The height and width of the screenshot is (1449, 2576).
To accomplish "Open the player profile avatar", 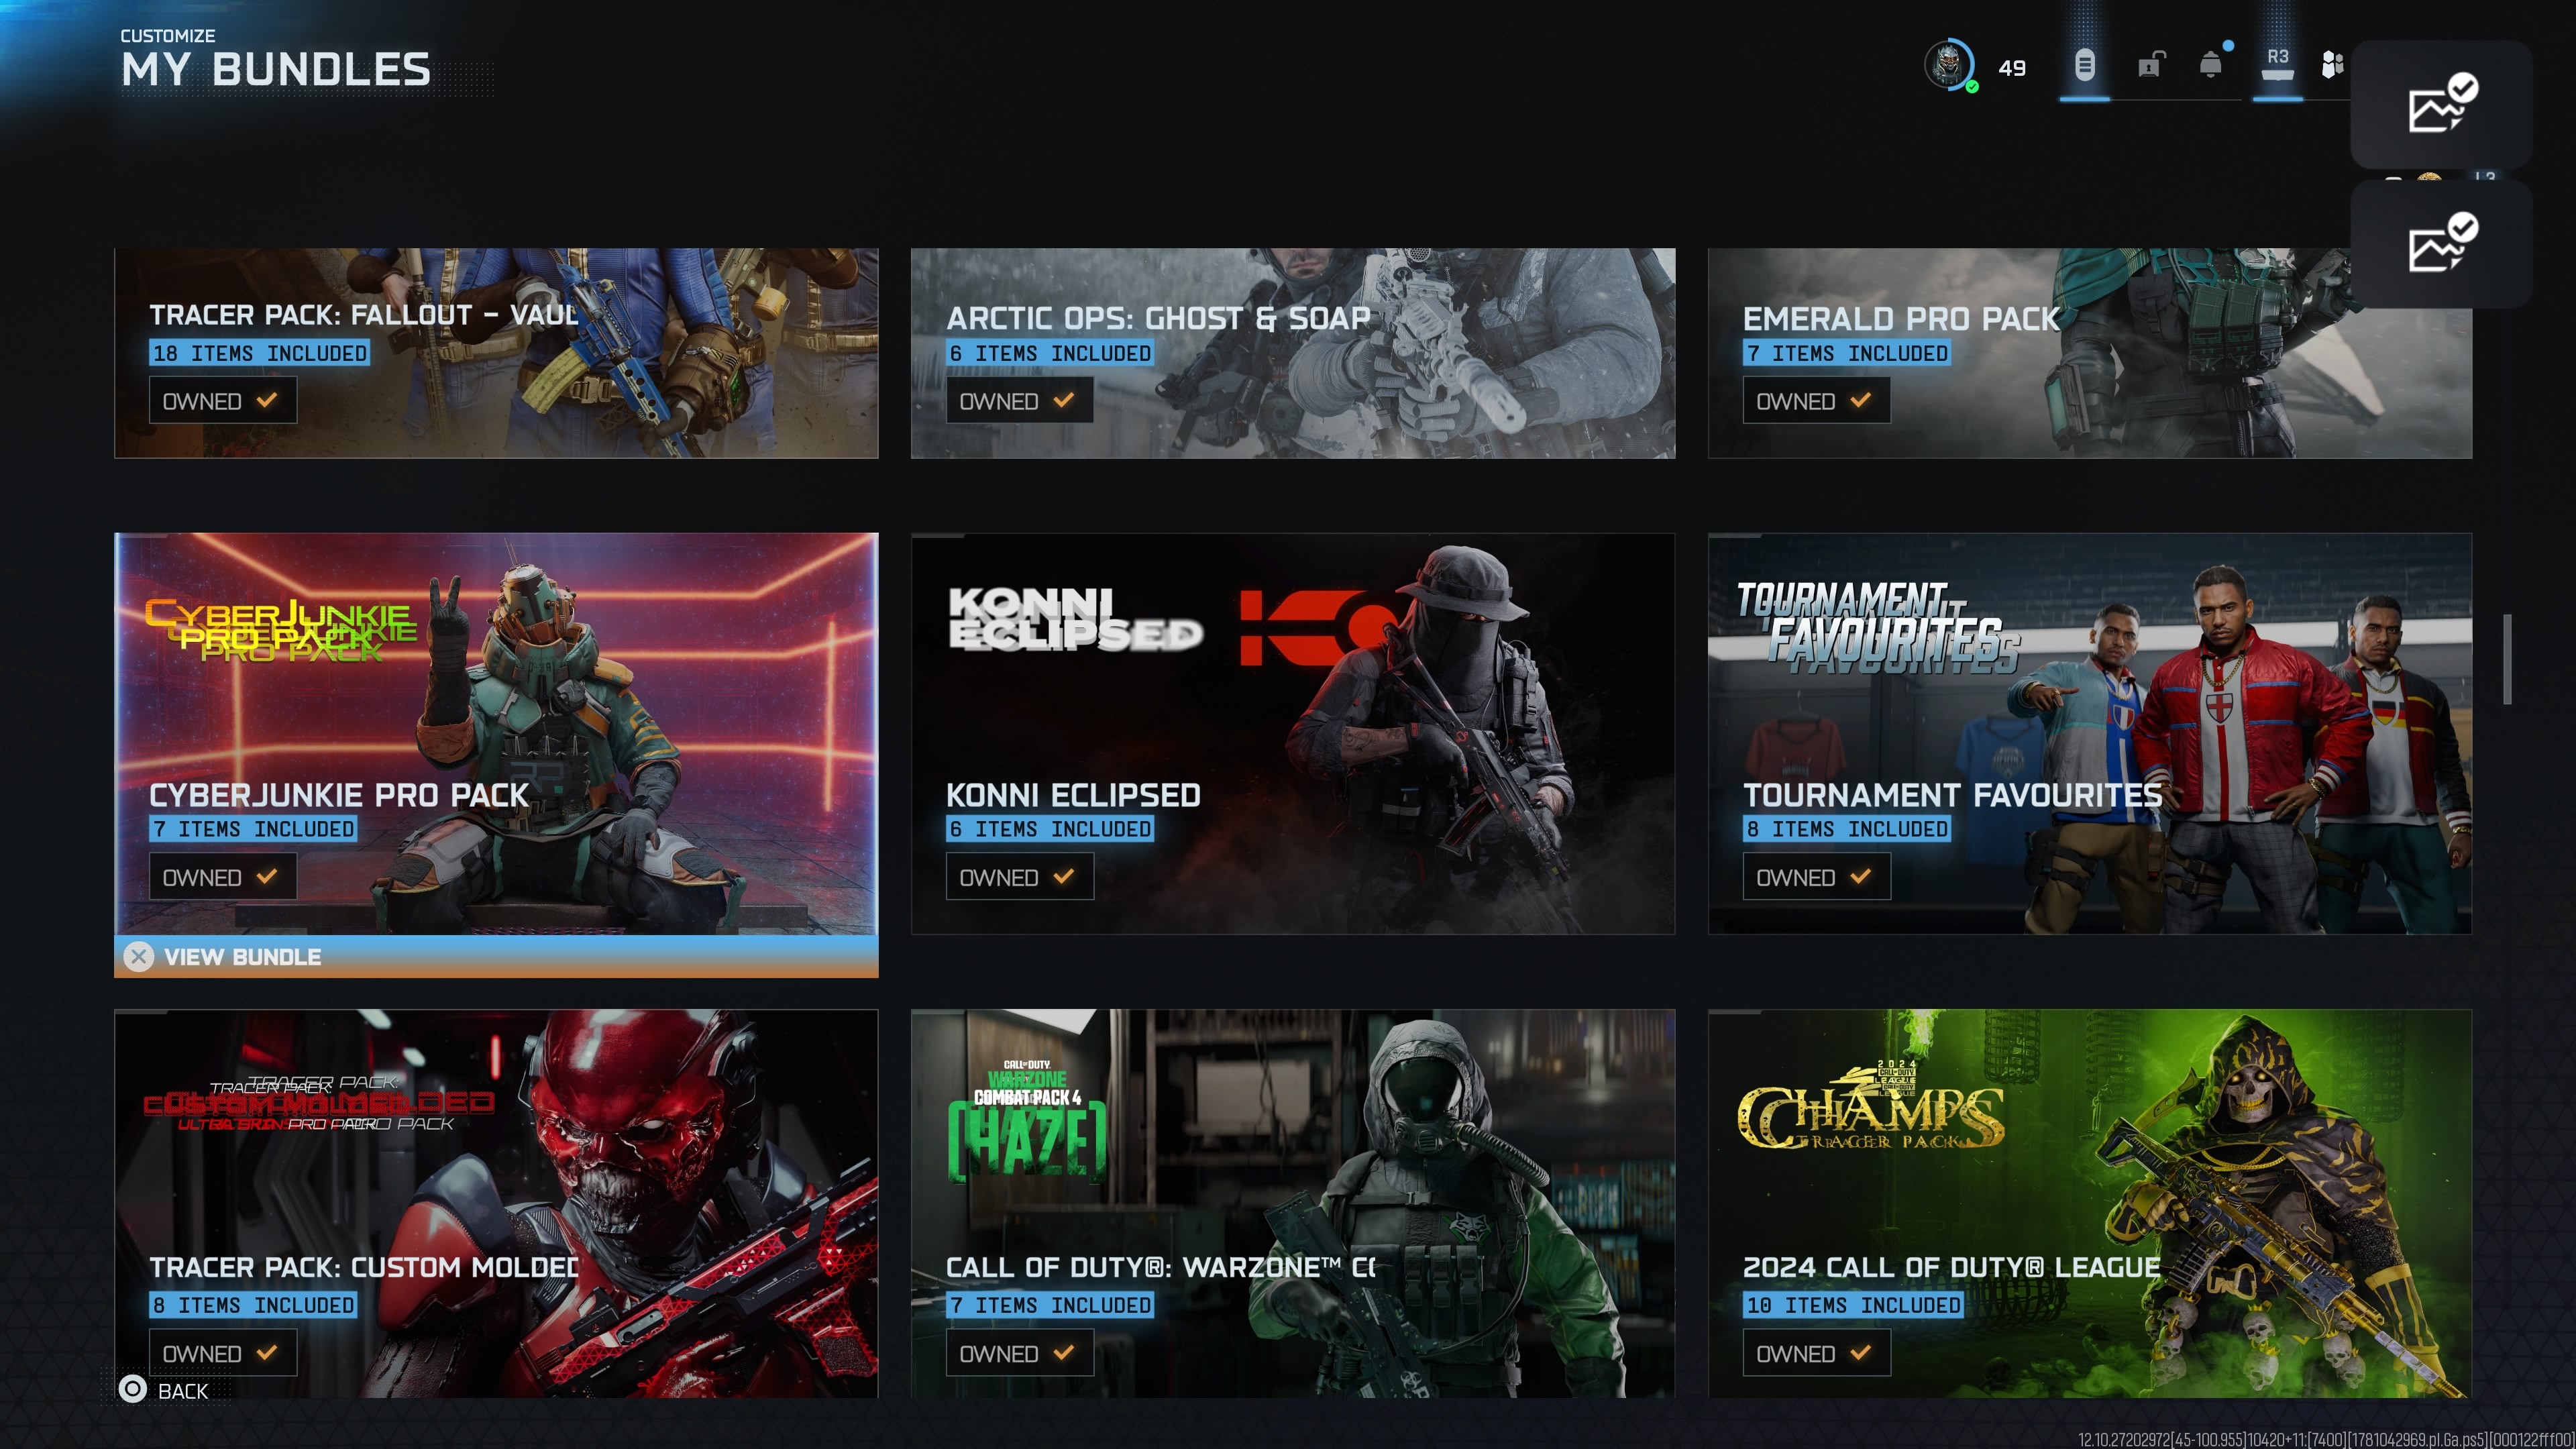I will [1948, 66].
